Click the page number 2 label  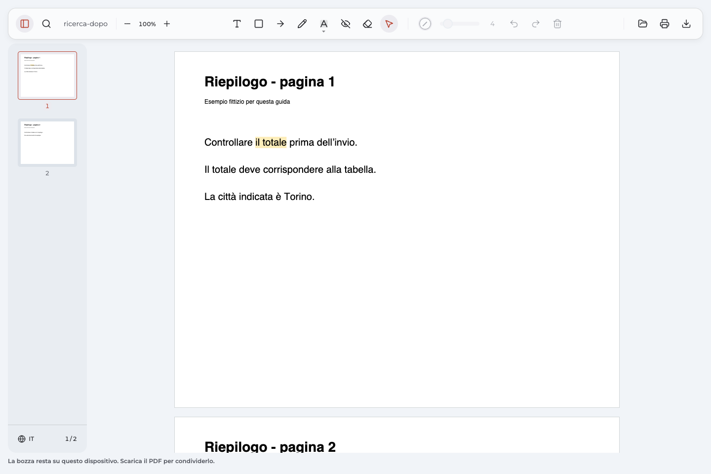[47, 173]
